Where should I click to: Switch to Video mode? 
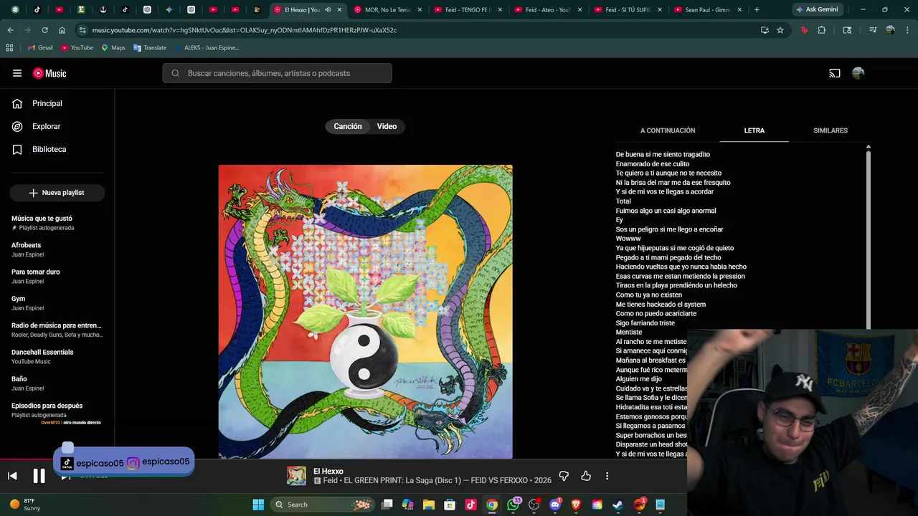387,126
